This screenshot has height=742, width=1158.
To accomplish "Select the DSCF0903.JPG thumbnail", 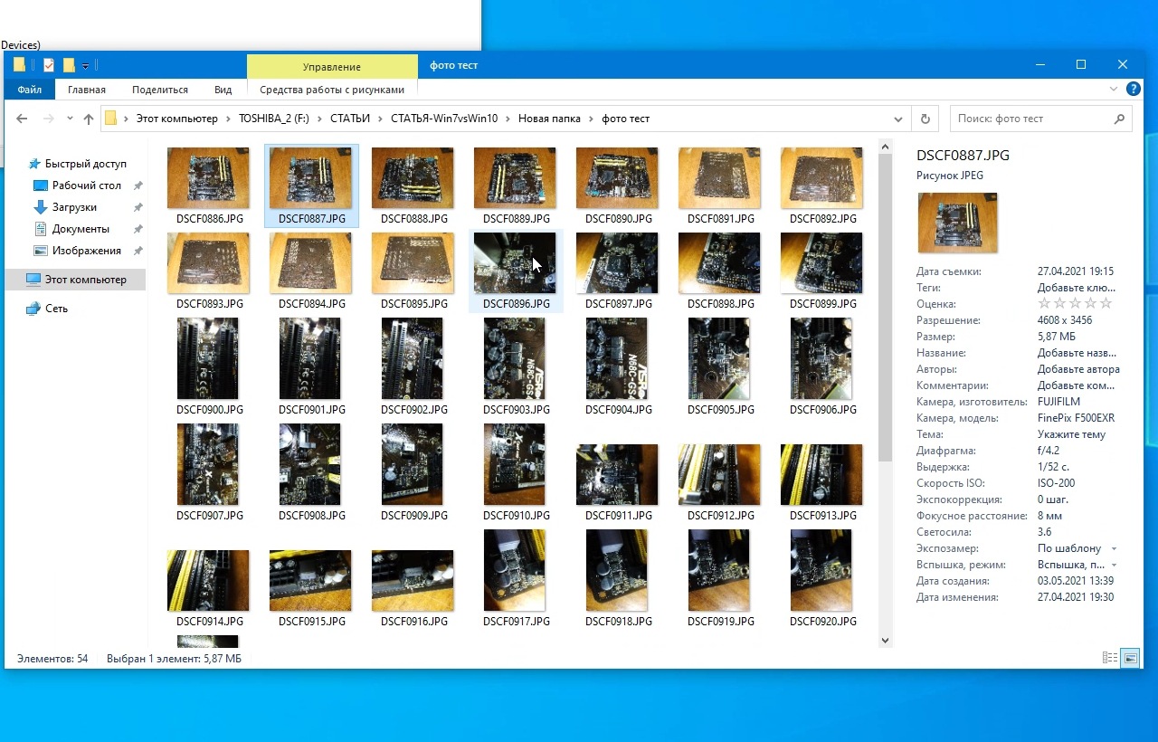I will (515, 358).
